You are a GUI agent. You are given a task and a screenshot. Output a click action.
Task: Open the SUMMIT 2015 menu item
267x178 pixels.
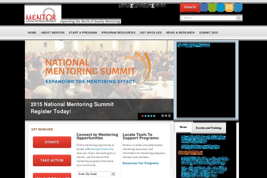pos(208,32)
